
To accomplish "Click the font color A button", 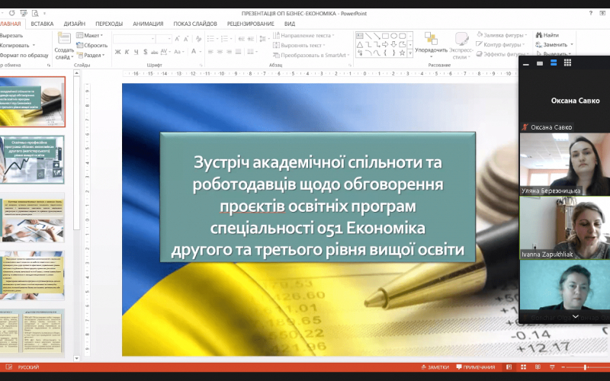I will pyautogui.click(x=194, y=52).
